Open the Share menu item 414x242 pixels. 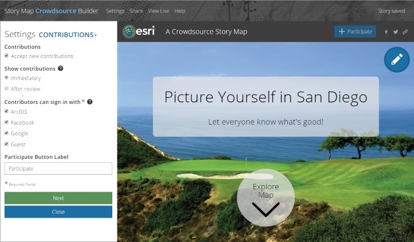136,11
